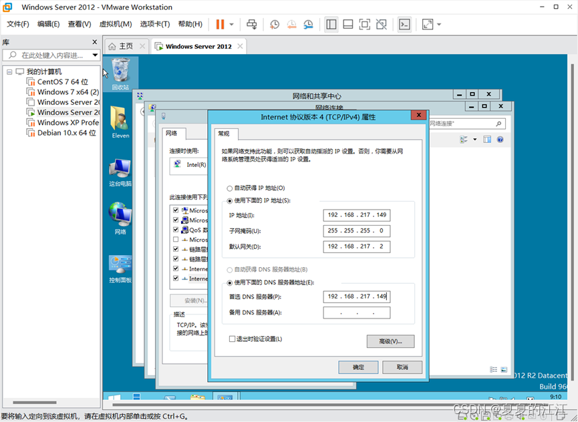
Task: Check the unchecked Micros item checkbox
Action: (176, 239)
